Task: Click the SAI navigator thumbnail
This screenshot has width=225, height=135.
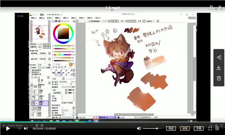Action: (40, 31)
